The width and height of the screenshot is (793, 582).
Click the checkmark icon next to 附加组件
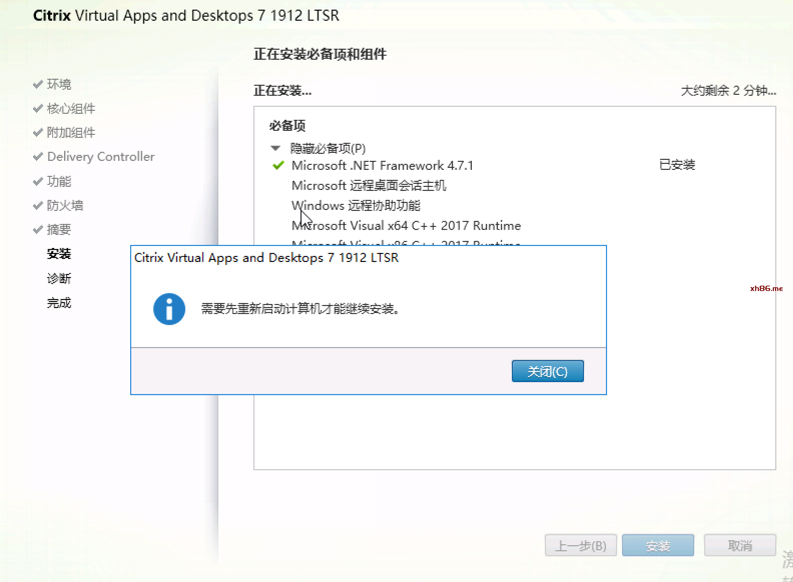point(38,133)
